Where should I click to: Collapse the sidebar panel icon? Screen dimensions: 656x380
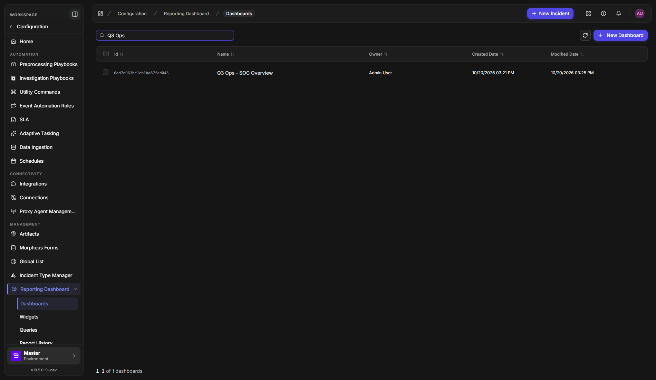tap(75, 14)
